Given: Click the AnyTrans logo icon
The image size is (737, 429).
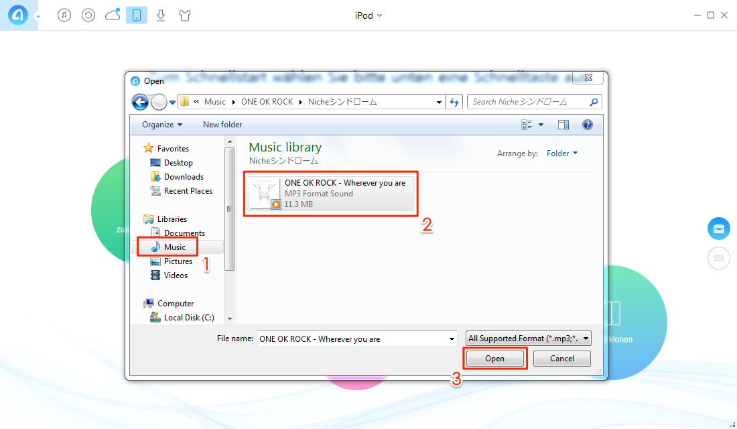Looking at the screenshot, I should [x=18, y=15].
